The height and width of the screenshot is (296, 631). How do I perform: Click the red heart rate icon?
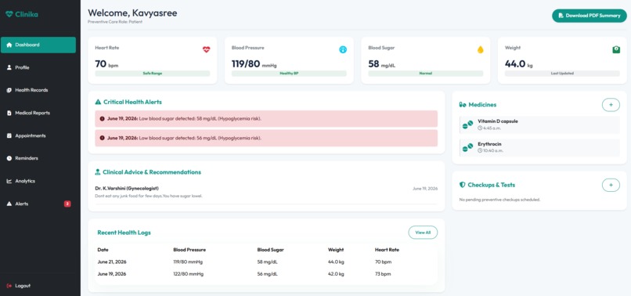[x=206, y=49]
